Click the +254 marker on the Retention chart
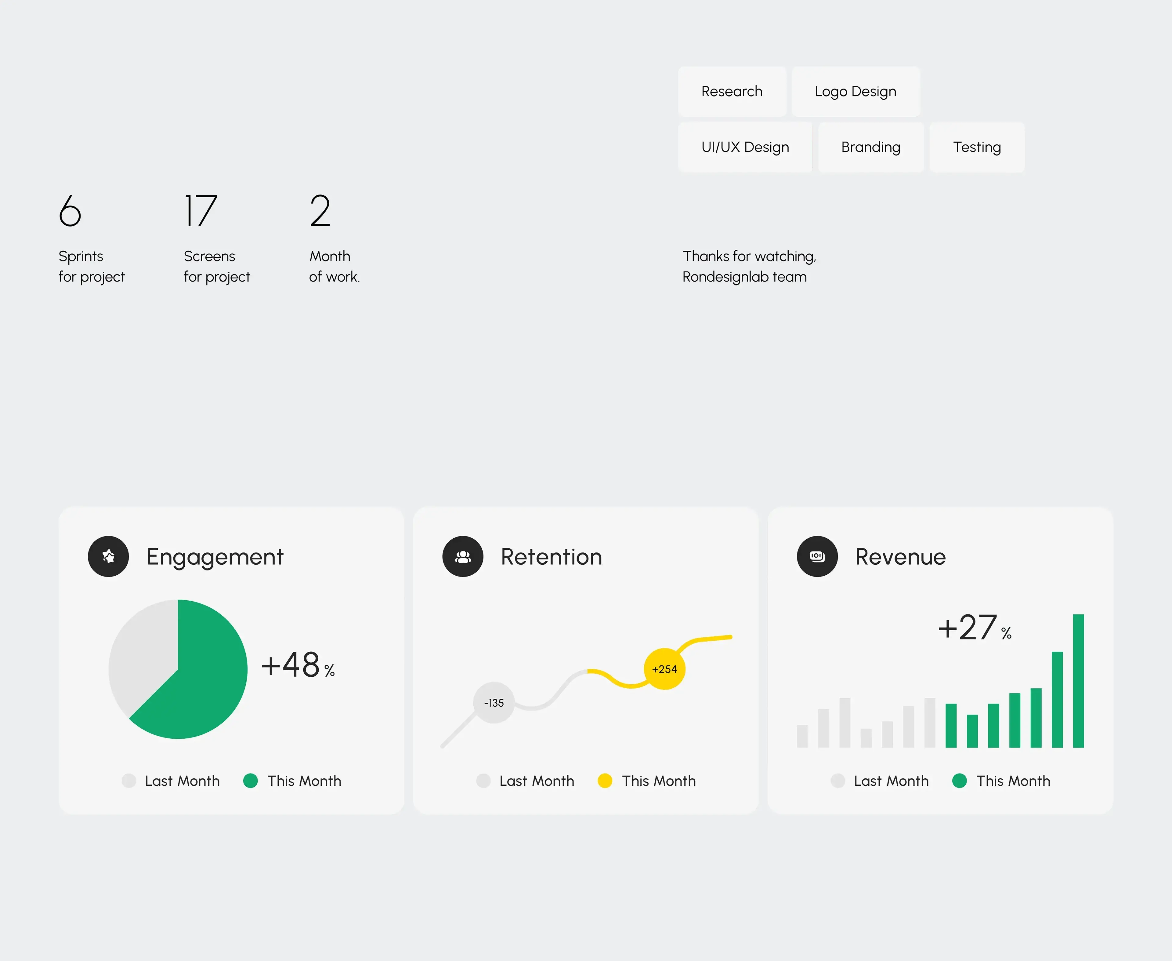The width and height of the screenshot is (1172, 961). [x=664, y=669]
